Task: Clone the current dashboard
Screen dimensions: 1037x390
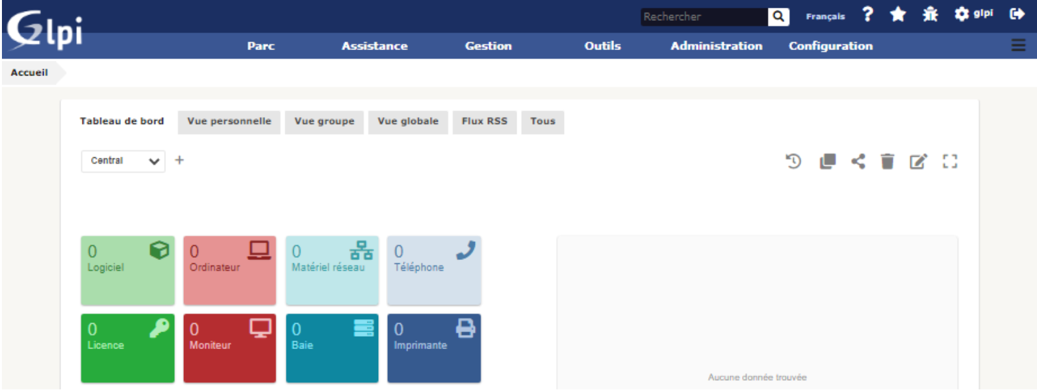Action: tap(827, 161)
